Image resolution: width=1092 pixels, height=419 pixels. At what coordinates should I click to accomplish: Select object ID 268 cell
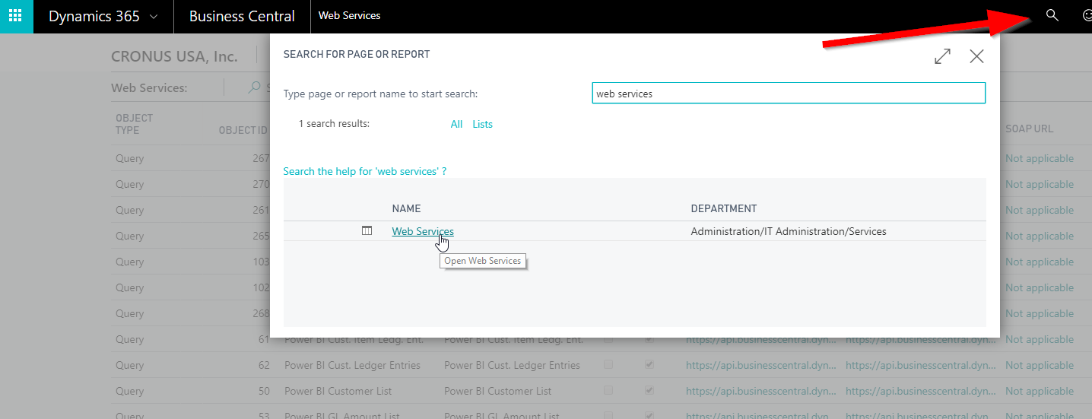(261, 313)
